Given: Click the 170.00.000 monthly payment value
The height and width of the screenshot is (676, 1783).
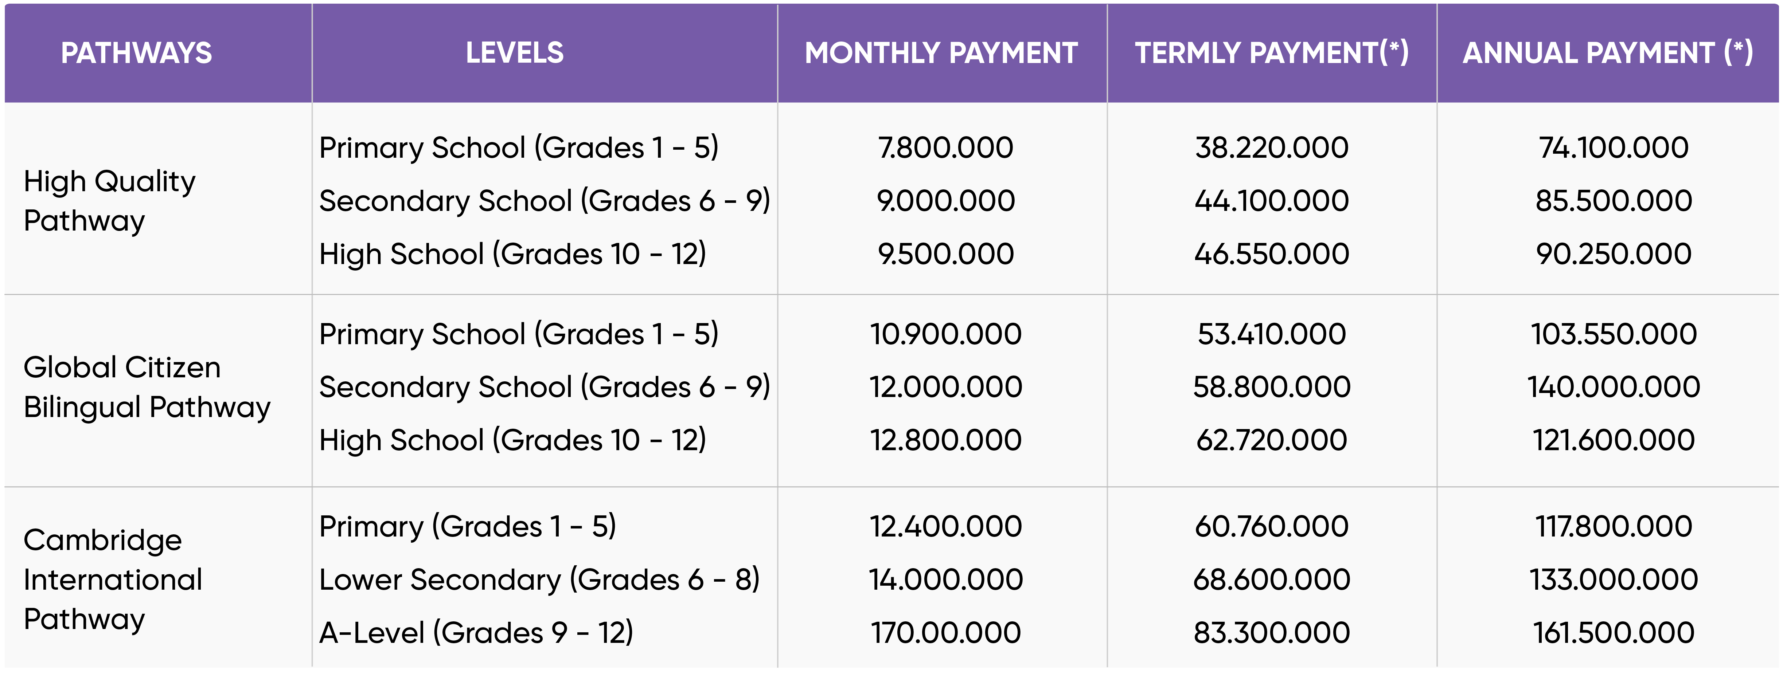Looking at the screenshot, I should click(945, 632).
